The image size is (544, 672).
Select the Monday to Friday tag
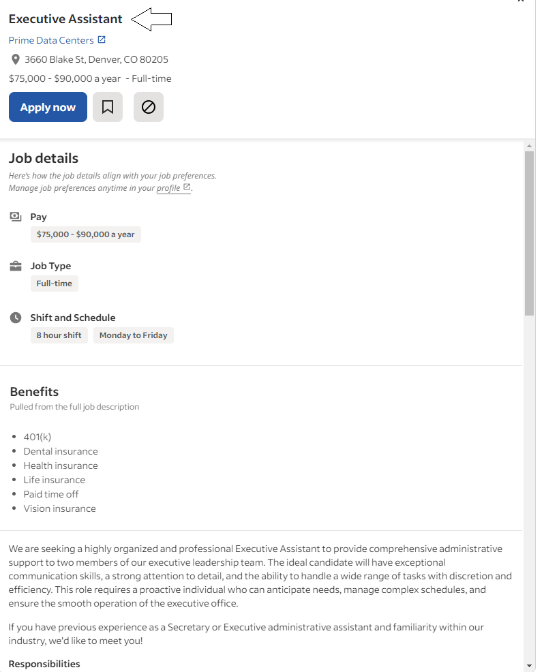[133, 335]
